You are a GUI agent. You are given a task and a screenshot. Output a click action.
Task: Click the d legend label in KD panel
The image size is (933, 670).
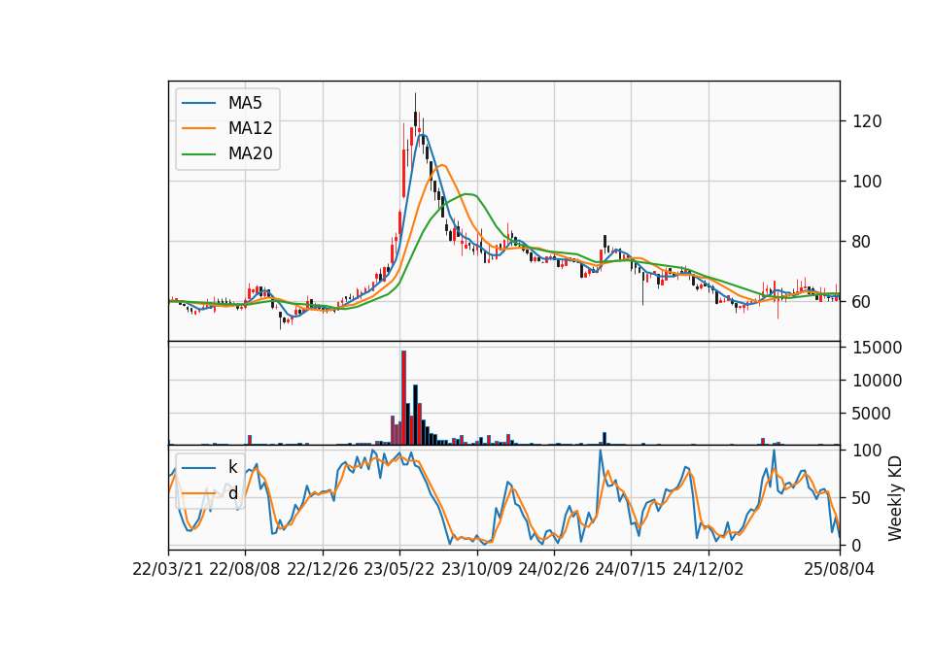click(x=232, y=493)
